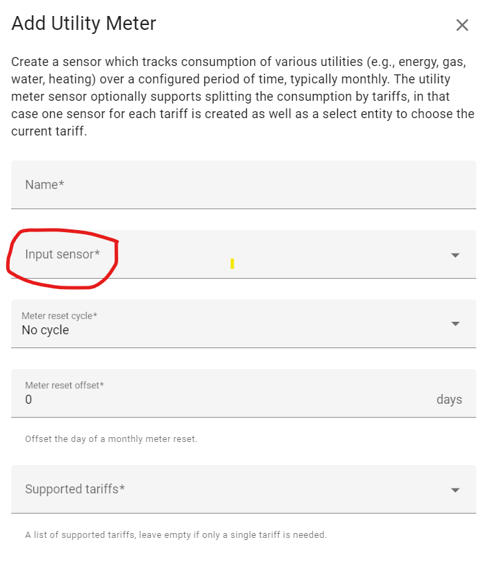Click empty area of the Name field

pos(278,185)
